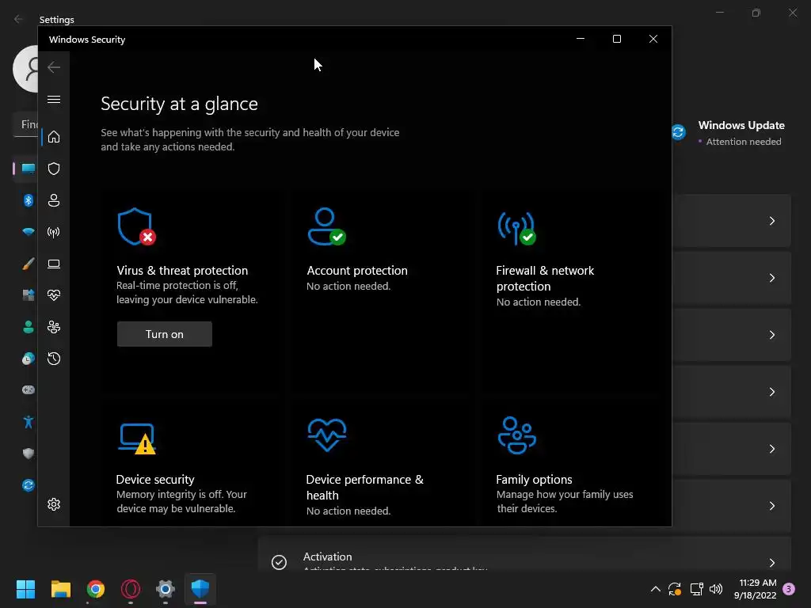This screenshot has height=608, width=811.
Task: Open File Explorer from taskbar
Action: 60,589
